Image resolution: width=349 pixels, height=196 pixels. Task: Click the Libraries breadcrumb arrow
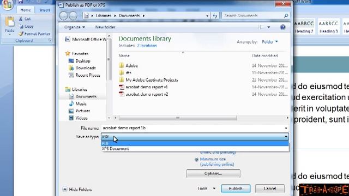(x=115, y=16)
